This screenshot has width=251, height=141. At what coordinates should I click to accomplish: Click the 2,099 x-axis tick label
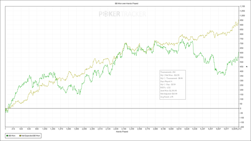pos(84,129)
